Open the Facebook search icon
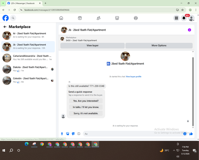 click(x=13, y=18)
